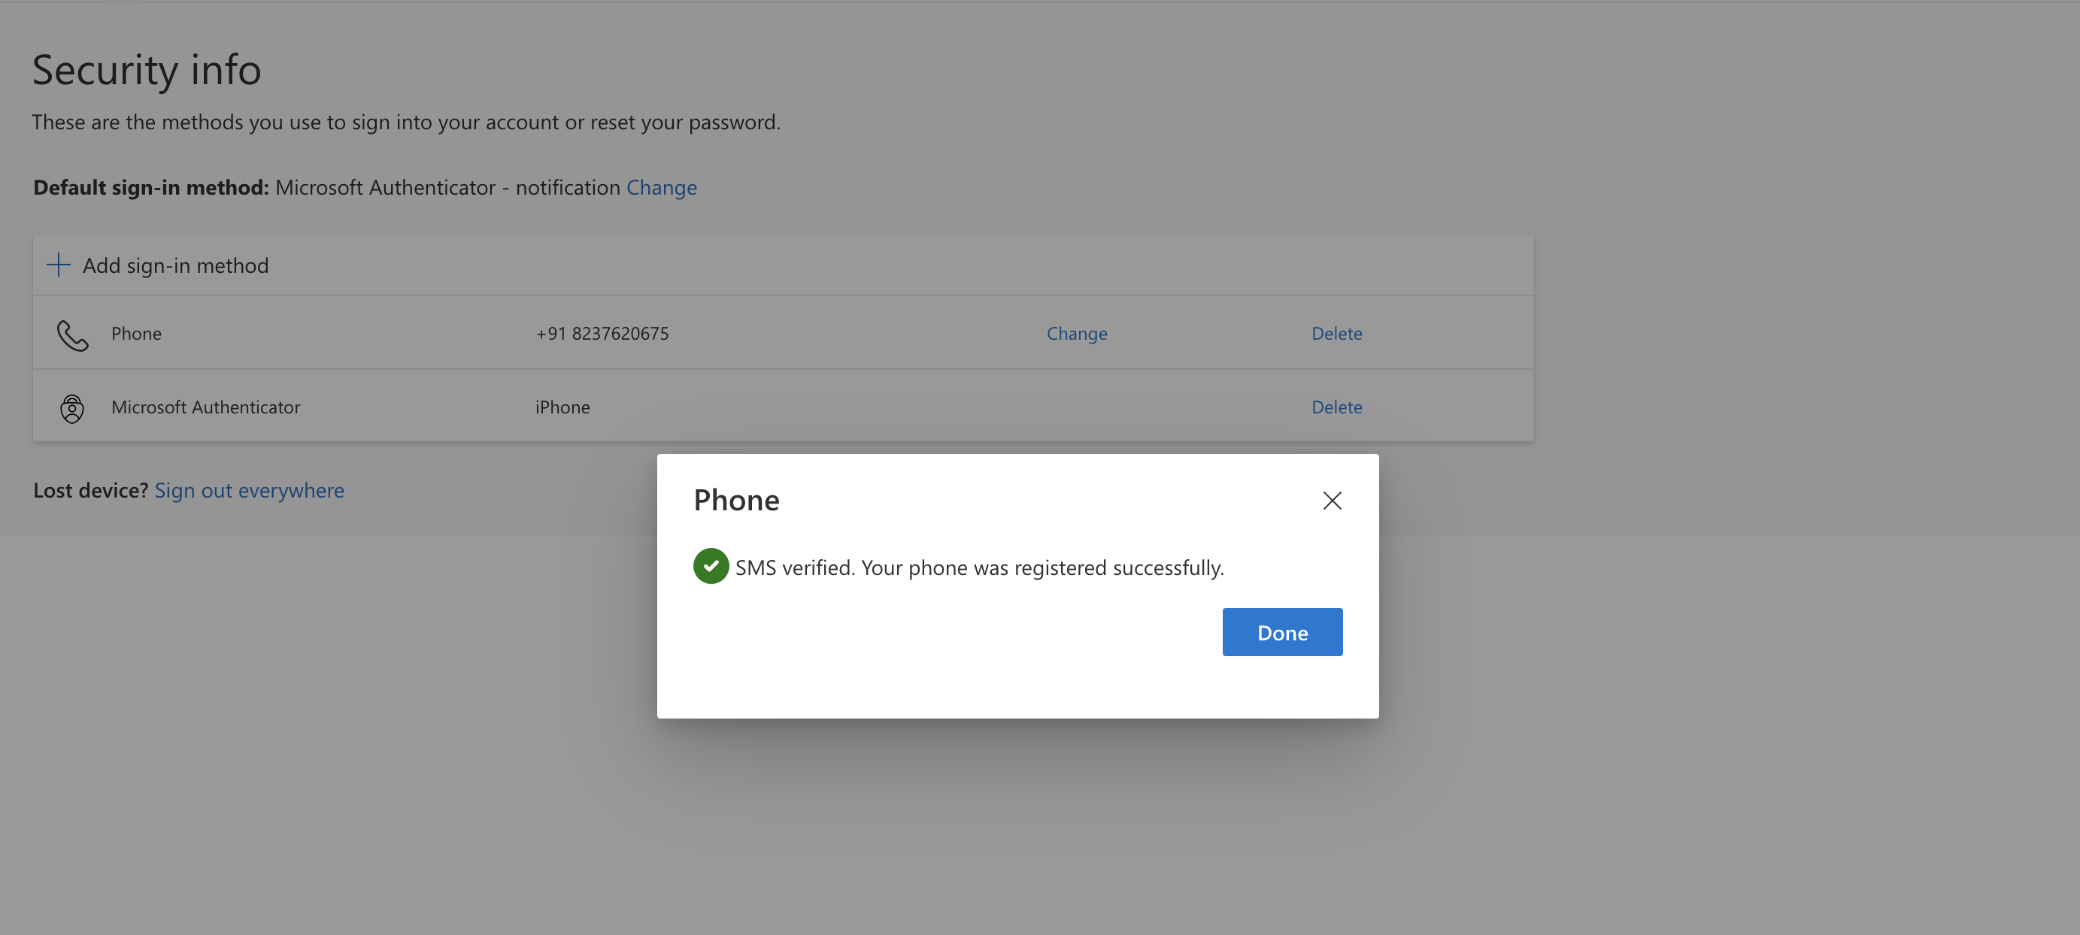The height and width of the screenshot is (935, 2080).
Task: Close the Phone dialog with X
Action: tap(1333, 500)
